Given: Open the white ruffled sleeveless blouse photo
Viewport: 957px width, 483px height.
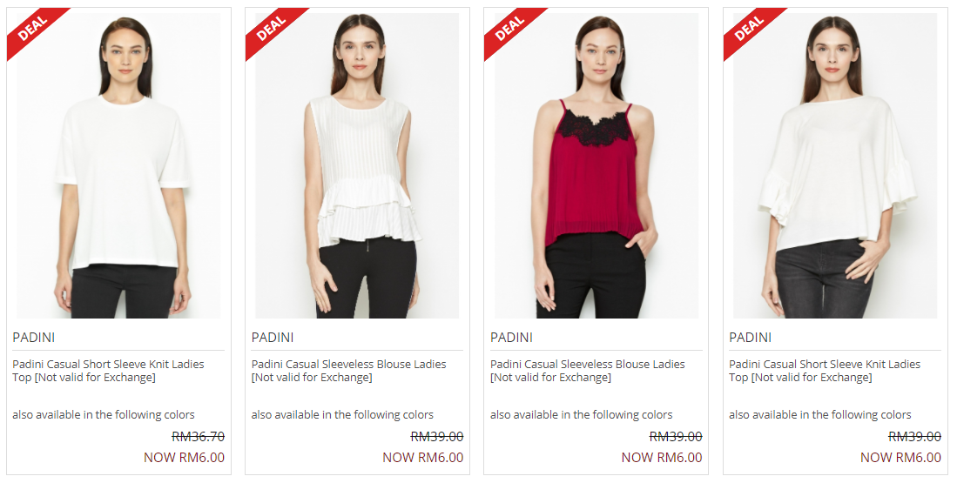Looking at the screenshot, I should tap(358, 166).
